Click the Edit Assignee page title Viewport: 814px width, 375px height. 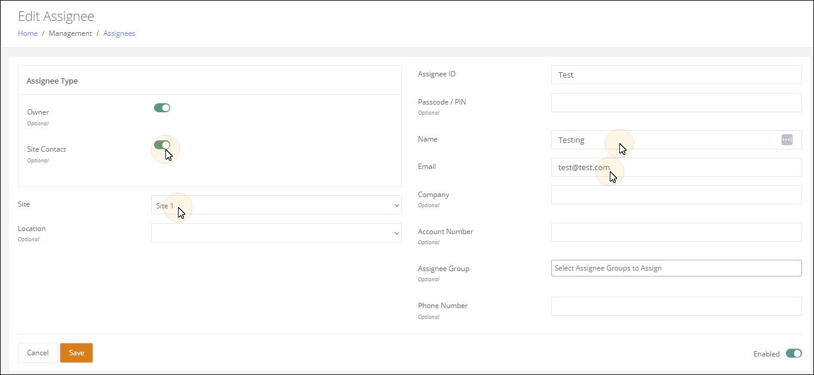(56, 16)
